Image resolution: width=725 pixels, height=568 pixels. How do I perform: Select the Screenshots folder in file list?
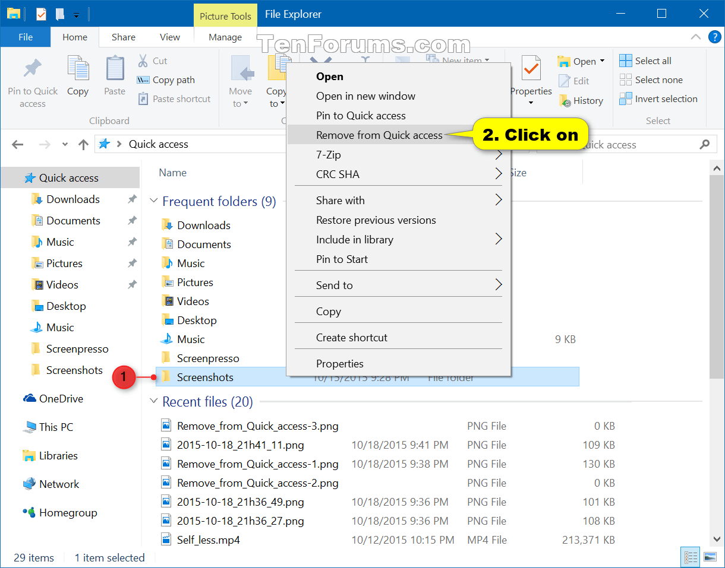367,377
